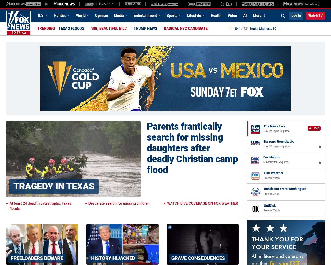Click the Log In button

296,16
